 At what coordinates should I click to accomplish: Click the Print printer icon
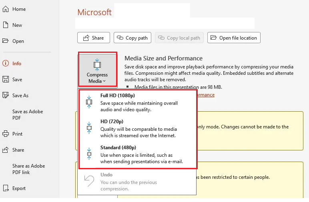coord(6,134)
